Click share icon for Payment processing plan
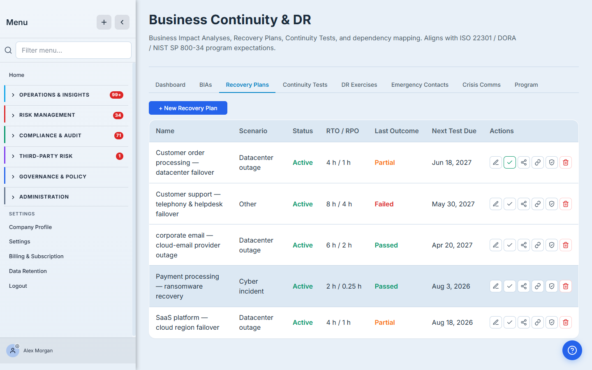Image resolution: width=592 pixels, height=370 pixels. (x=524, y=286)
